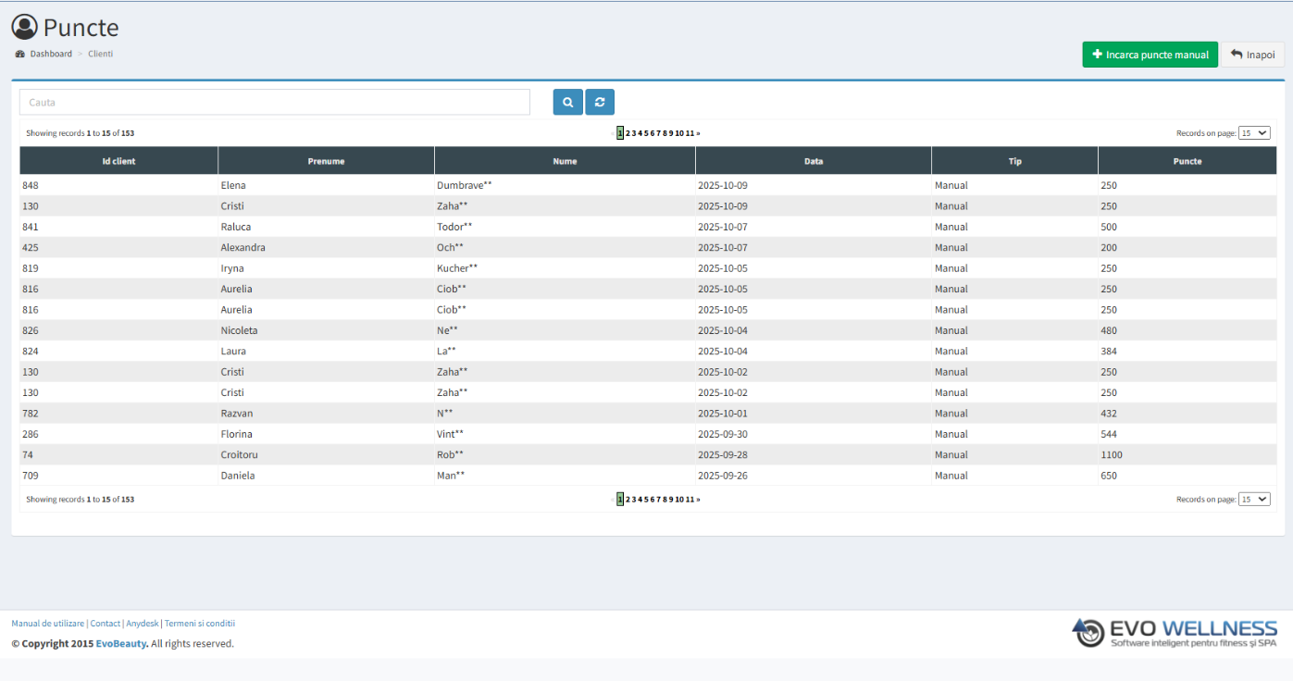Open the Manual de utilizare link
This screenshot has height=681, width=1293.
point(47,624)
